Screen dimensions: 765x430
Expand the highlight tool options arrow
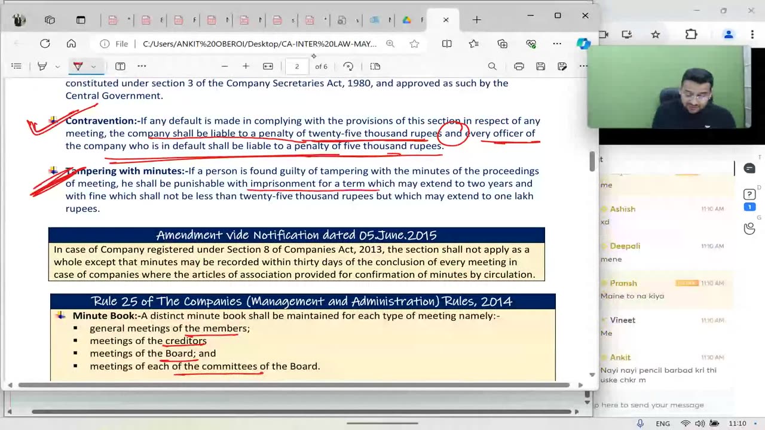[x=57, y=66]
